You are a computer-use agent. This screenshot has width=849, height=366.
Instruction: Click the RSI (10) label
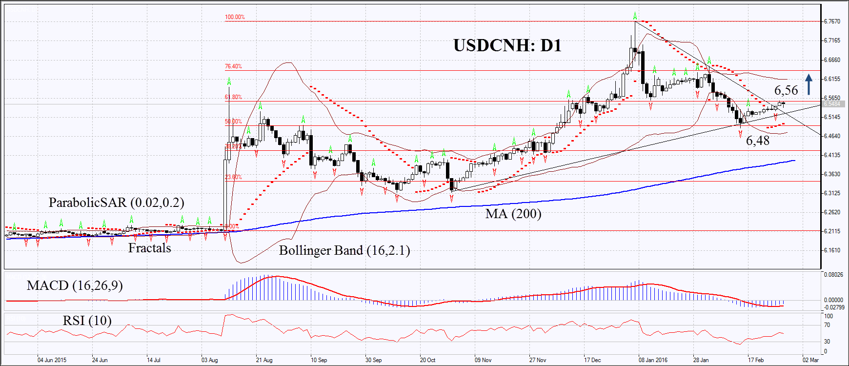[x=87, y=321]
